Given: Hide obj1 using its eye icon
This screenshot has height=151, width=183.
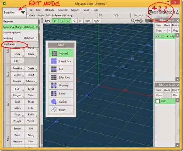Looking at the screenshot, I should click(158, 36).
